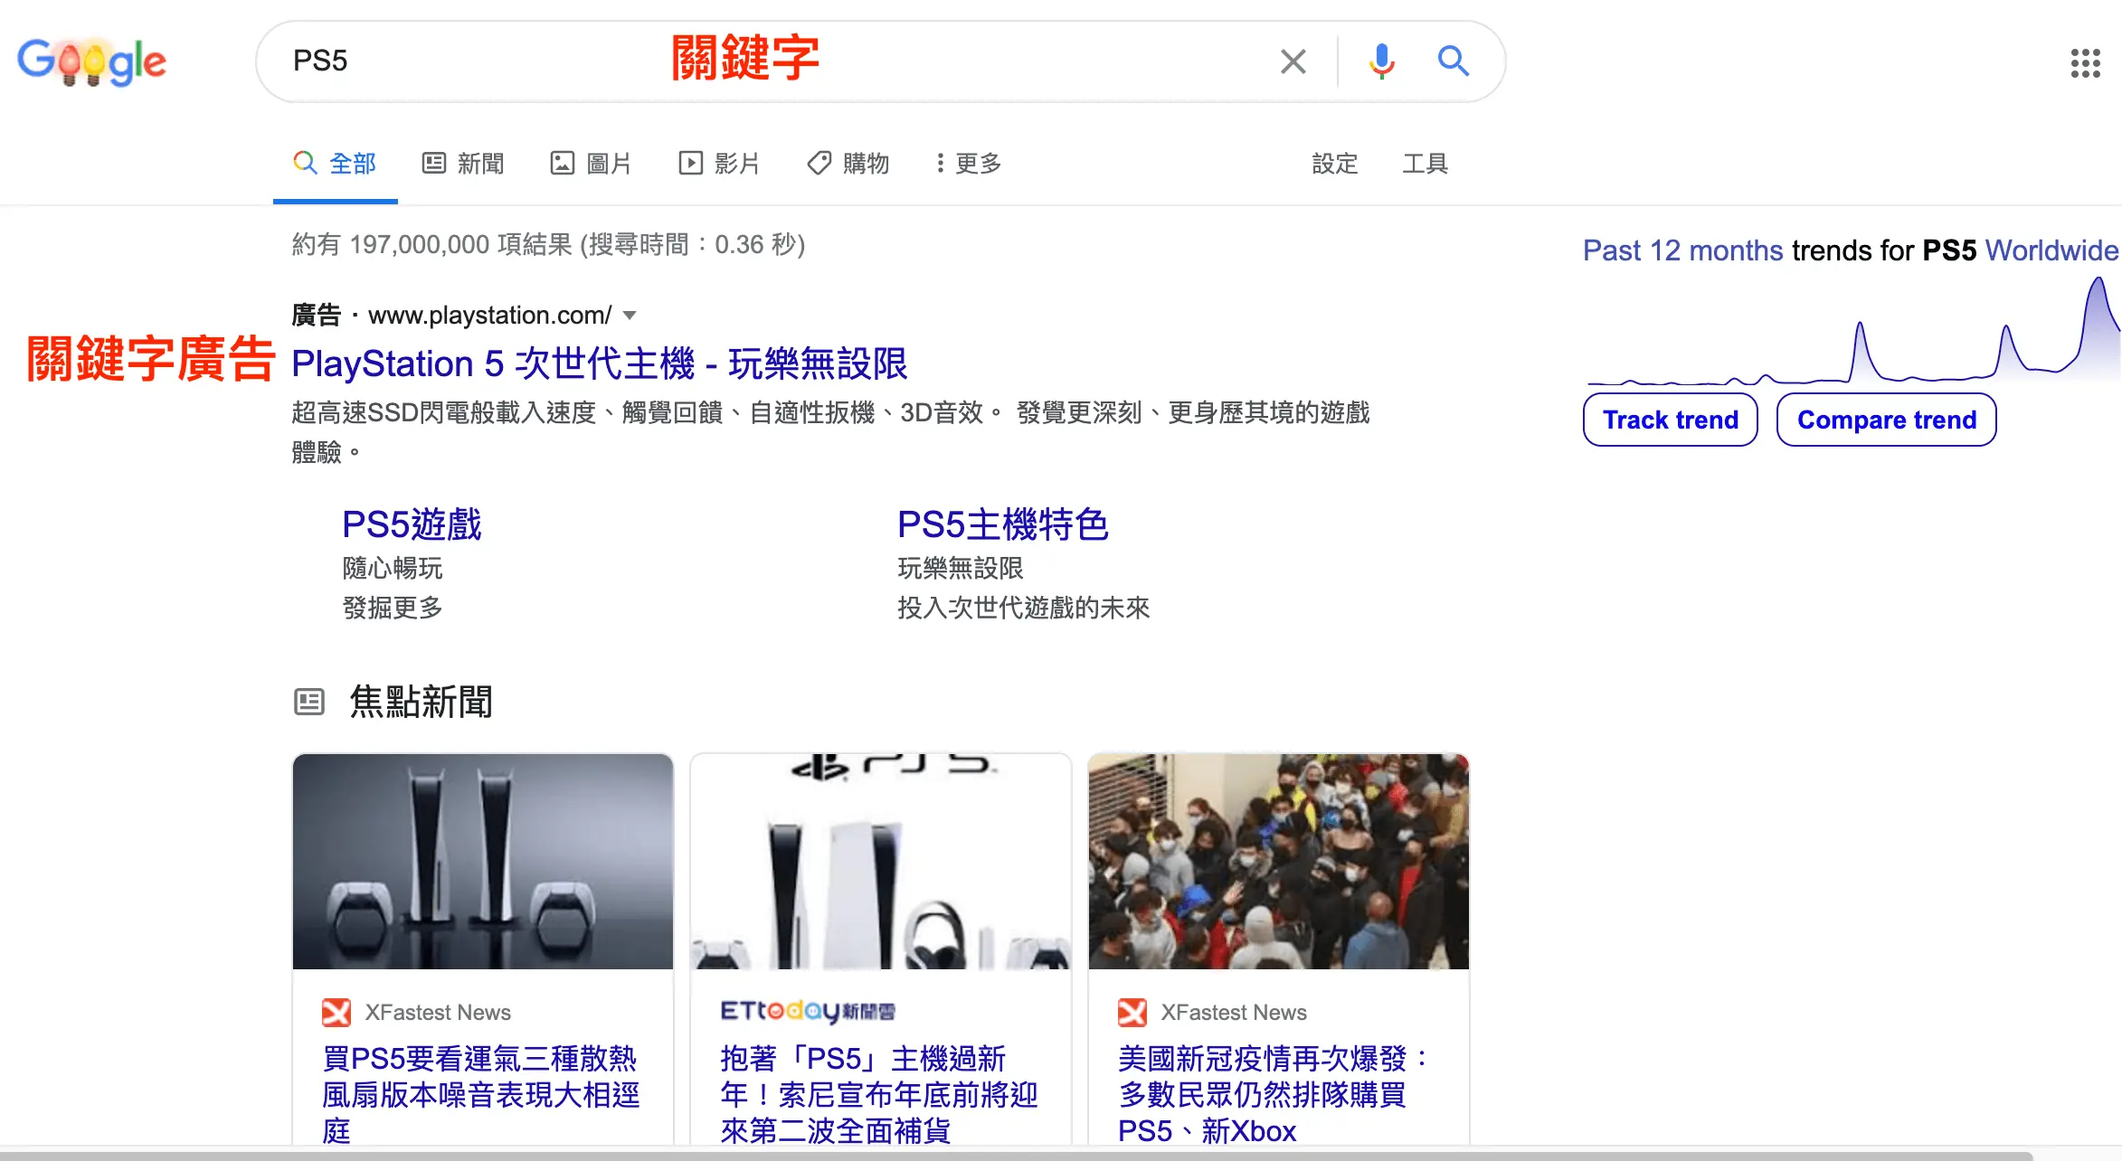2122x1161 pixels.
Task: Click the horizontal scrollbar at the bottom
Action: [1016, 1156]
